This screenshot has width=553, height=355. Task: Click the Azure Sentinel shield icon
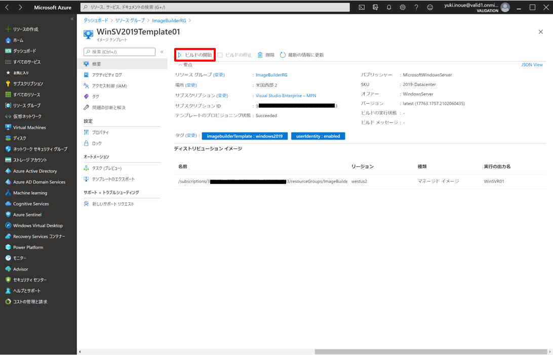point(8,214)
